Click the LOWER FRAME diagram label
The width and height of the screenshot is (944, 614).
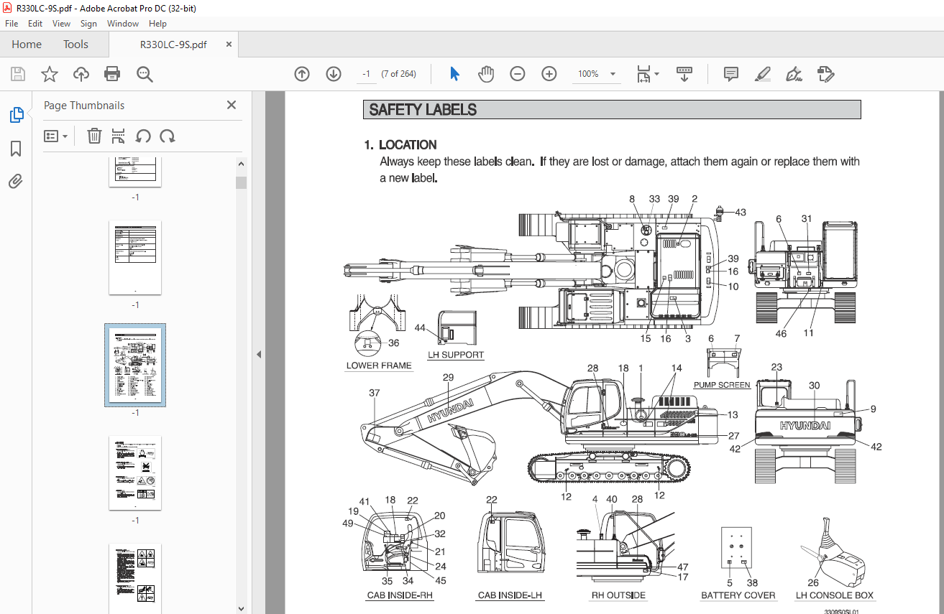click(x=379, y=366)
